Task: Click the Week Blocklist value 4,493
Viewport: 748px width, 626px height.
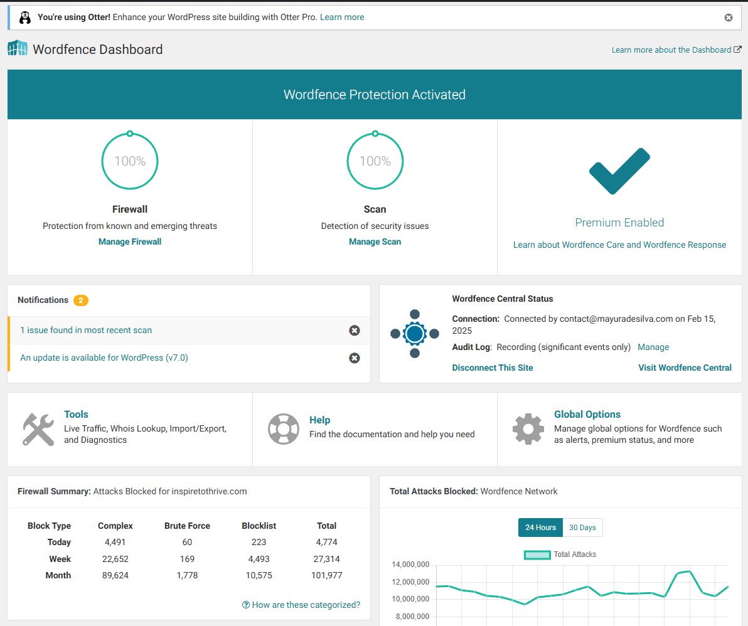Action: pos(259,559)
